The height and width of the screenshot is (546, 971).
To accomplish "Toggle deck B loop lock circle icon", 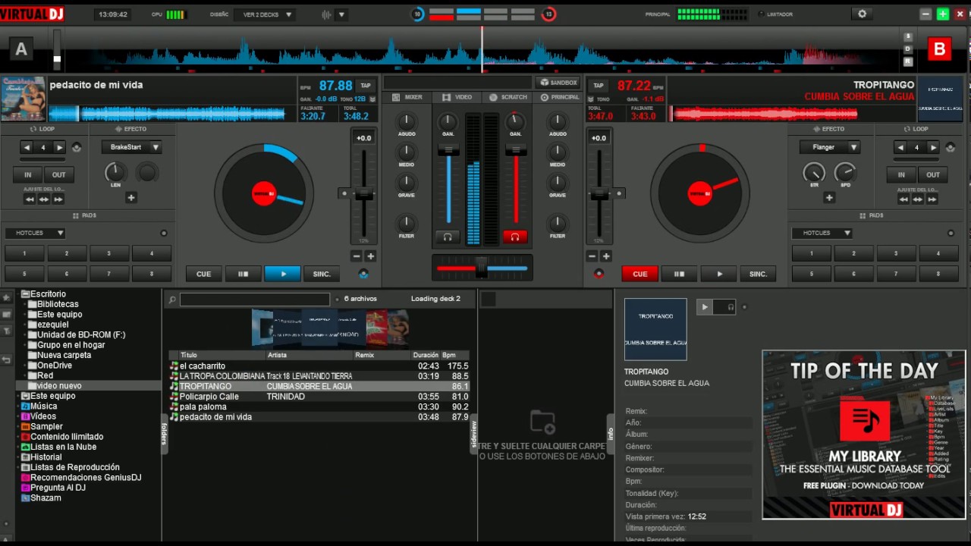I will (949, 148).
